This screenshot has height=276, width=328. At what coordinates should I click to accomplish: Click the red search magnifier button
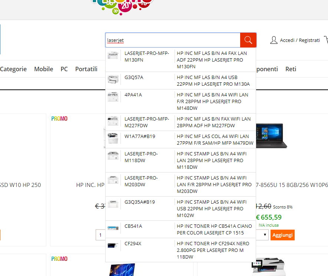click(x=248, y=40)
